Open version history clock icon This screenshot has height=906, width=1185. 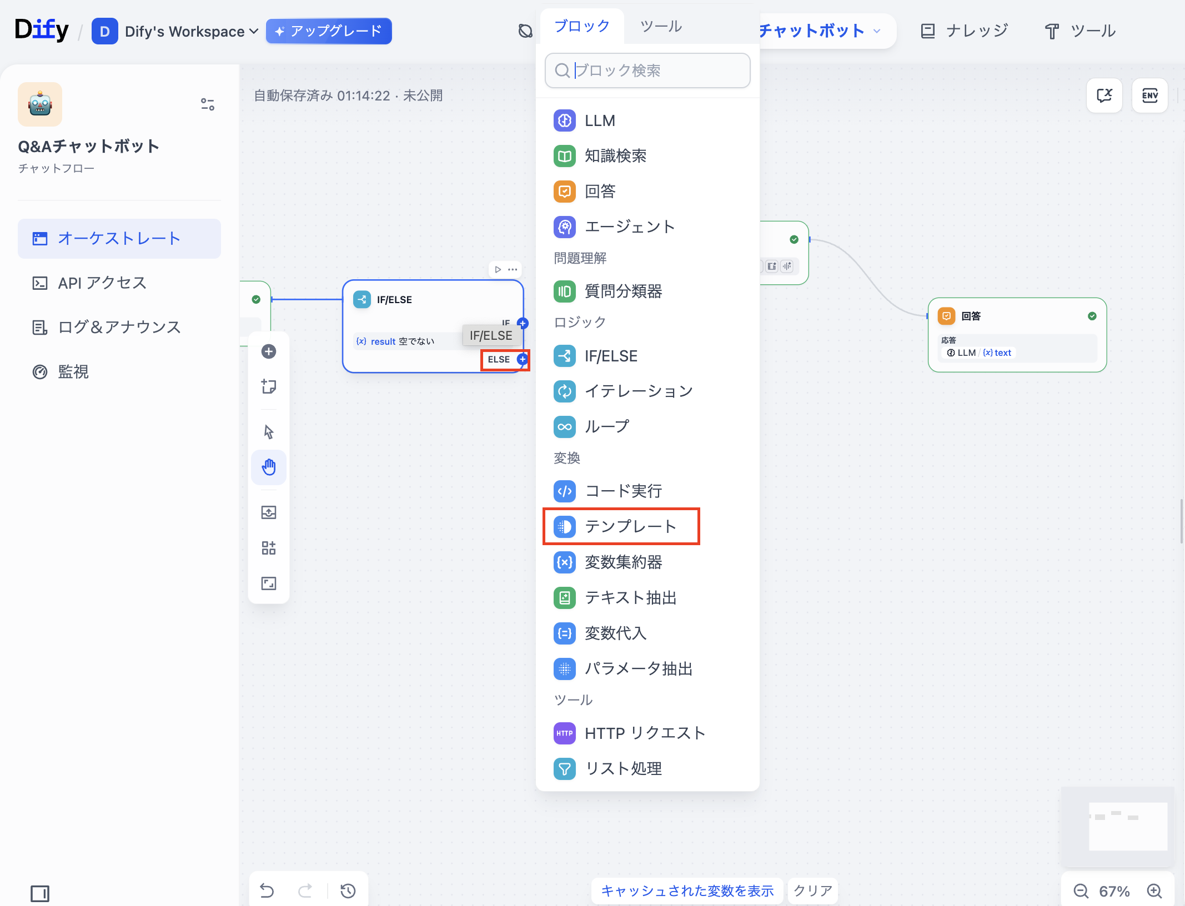[x=348, y=891]
